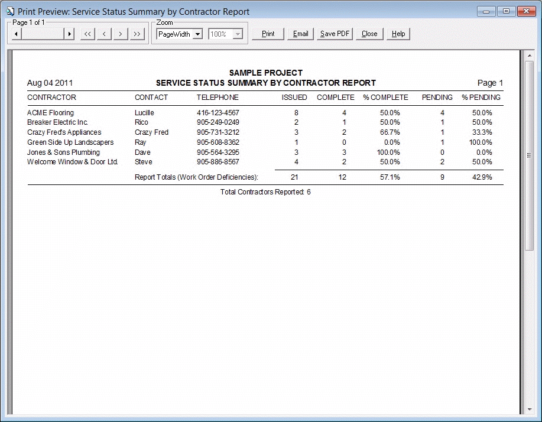Click the % PENDING column header

481,98
